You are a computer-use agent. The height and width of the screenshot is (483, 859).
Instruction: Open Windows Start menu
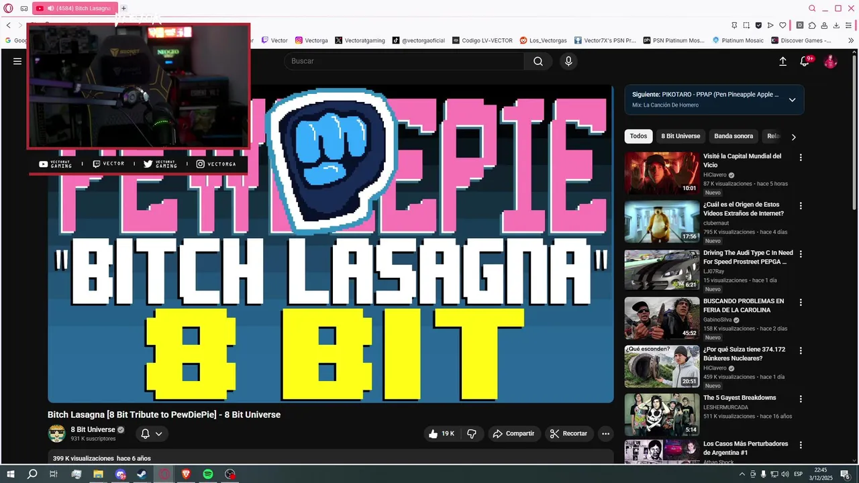[x=11, y=474]
